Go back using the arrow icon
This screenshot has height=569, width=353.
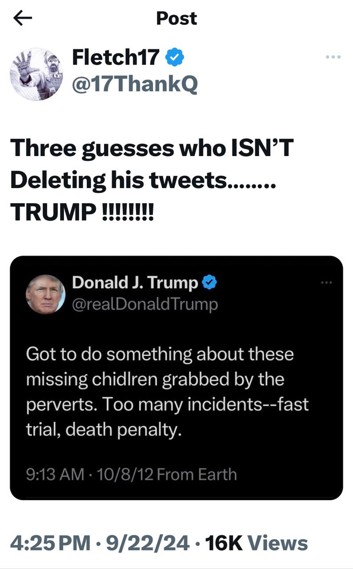[23, 18]
